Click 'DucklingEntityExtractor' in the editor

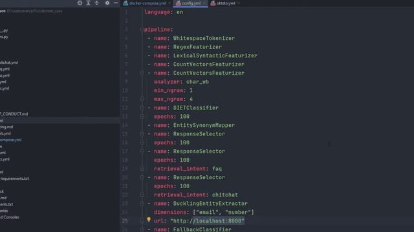(210, 204)
